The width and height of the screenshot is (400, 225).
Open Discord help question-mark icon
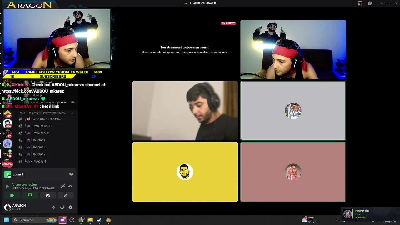[x=370, y=3]
